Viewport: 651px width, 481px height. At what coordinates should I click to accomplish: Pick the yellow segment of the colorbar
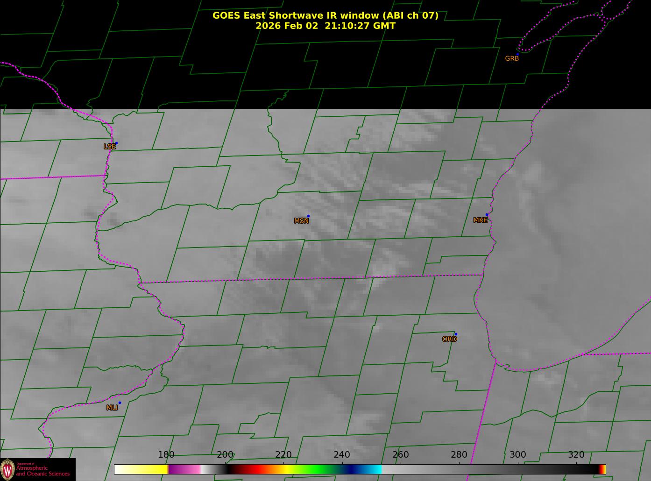click(149, 469)
